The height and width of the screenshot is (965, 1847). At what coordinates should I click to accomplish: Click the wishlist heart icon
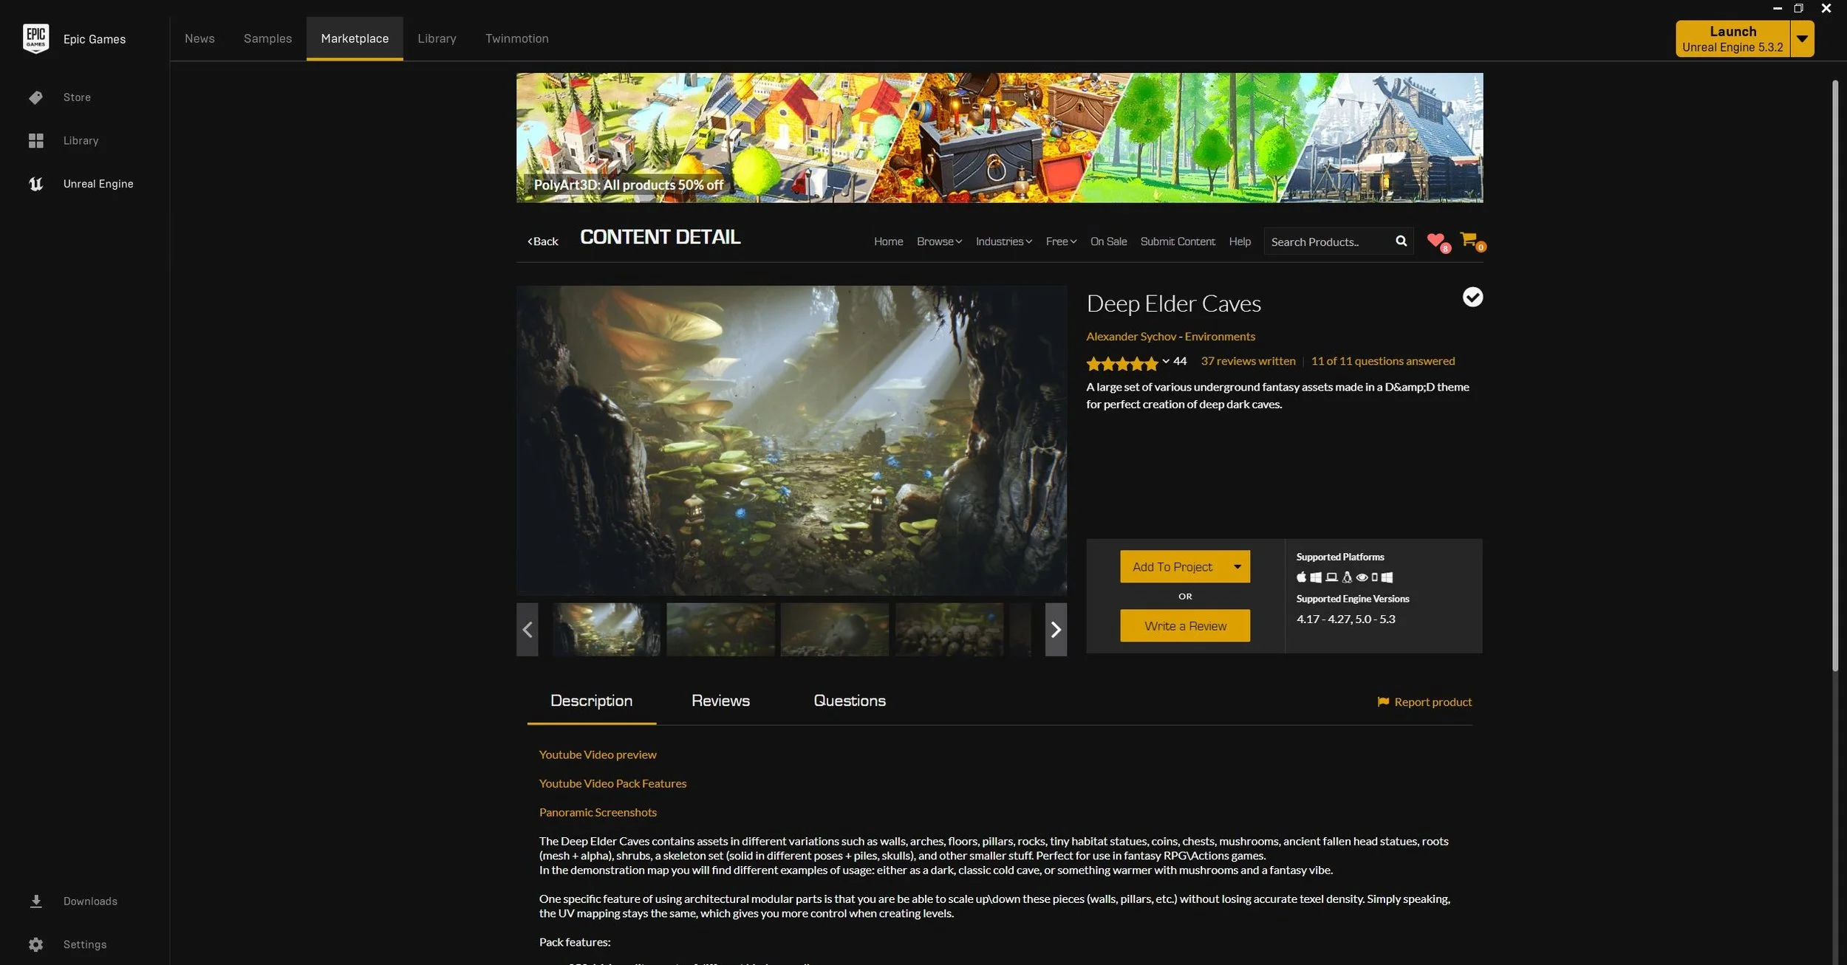pos(1435,240)
